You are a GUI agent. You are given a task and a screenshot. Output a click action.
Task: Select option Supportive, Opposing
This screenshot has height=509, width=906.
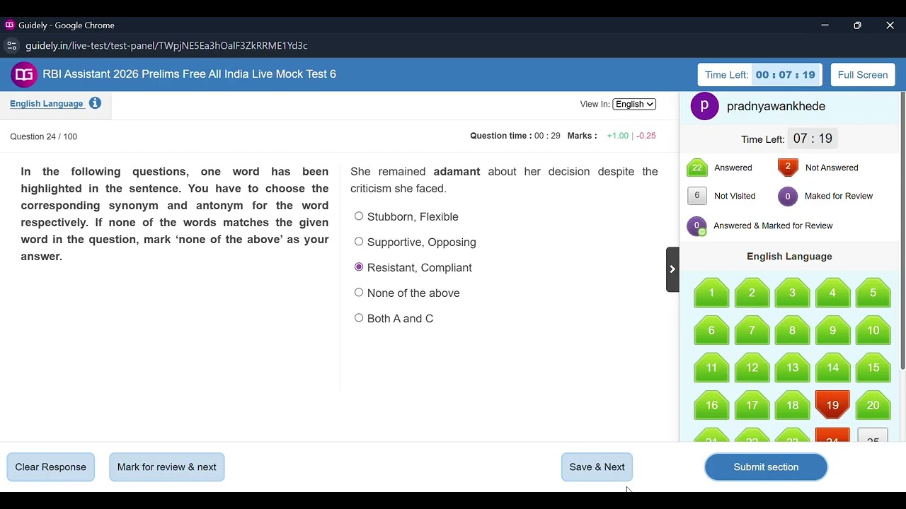tap(359, 242)
